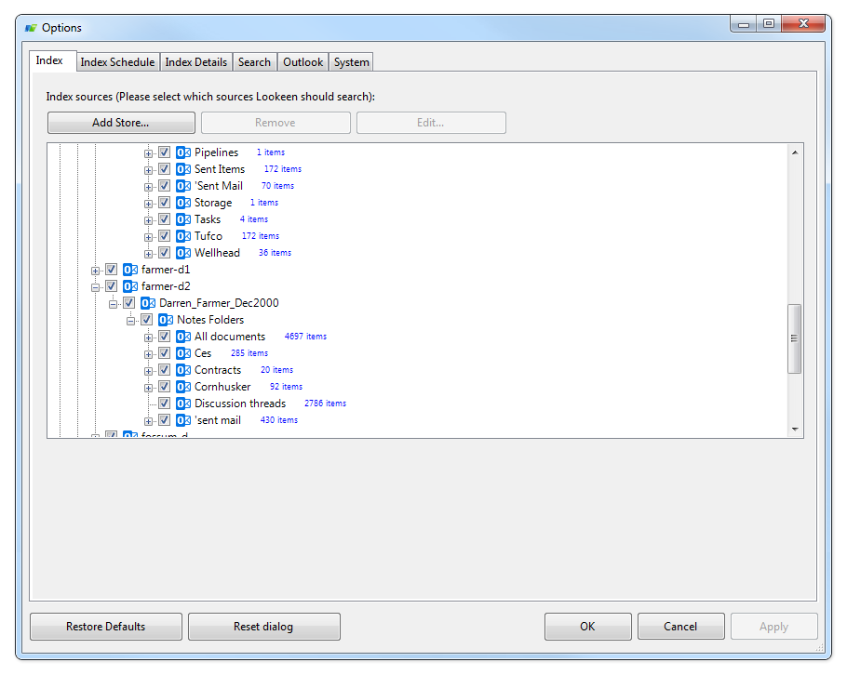The image size is (847, 675).
Task: Click the Add Store... button
Action: pyautogui.click(x=121, y=123)
